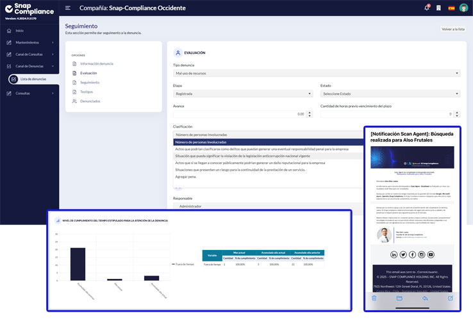
Task: Click the company building icon in header
Action: 438,8
